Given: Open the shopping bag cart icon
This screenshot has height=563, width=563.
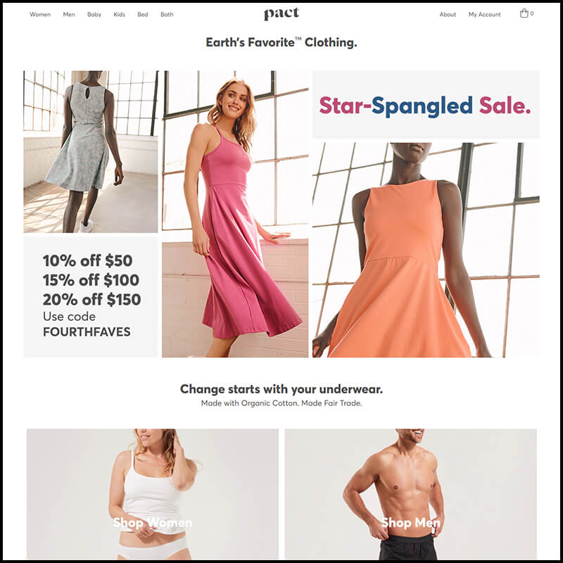Looking at the screenshot, I should coord(524,13).
